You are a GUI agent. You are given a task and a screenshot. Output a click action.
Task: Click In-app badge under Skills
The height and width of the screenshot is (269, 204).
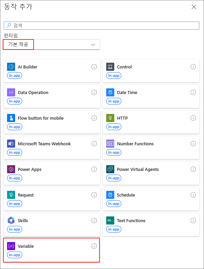coord(14,229)
